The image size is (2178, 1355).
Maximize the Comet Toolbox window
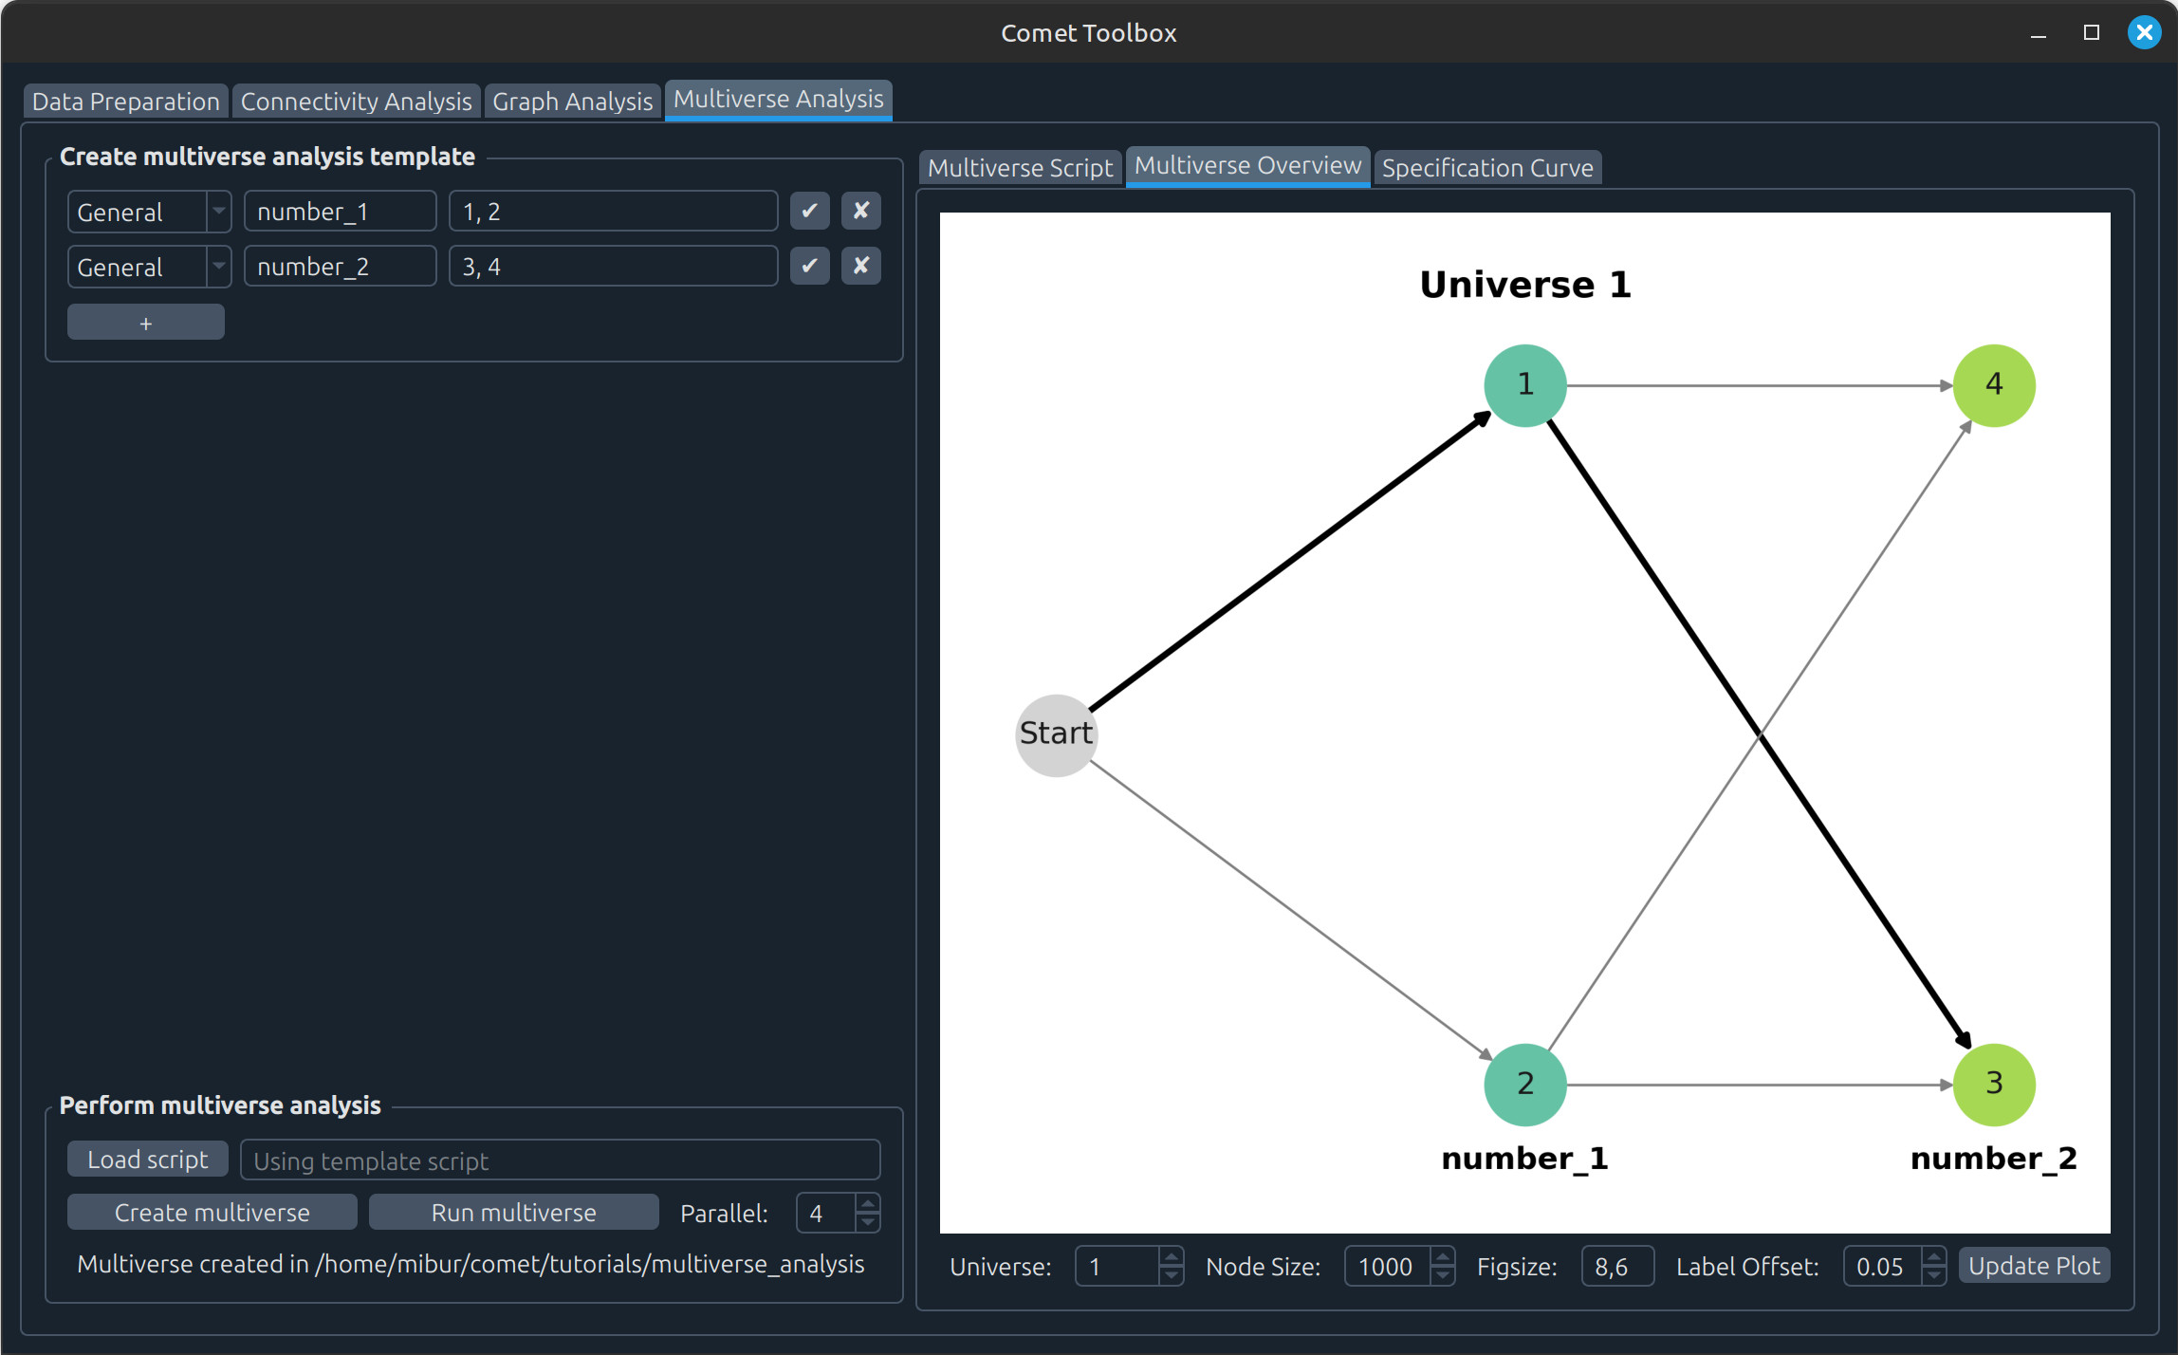tap(2091, 33)
